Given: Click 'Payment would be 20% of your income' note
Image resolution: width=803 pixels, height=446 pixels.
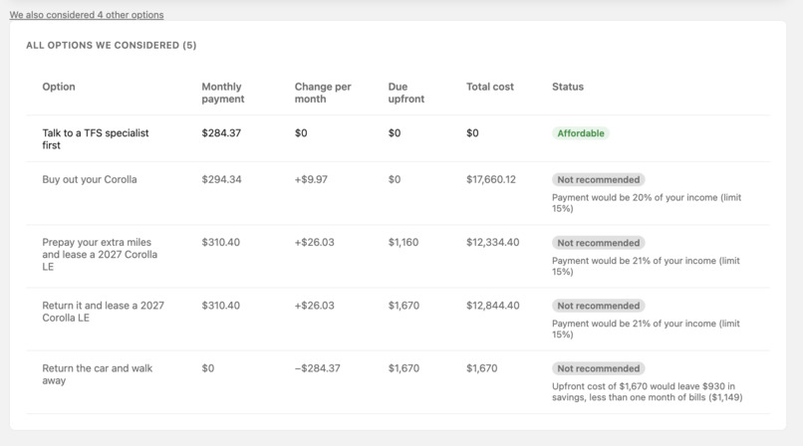Looking at the screenshot, I should click(x=647, y=203).
